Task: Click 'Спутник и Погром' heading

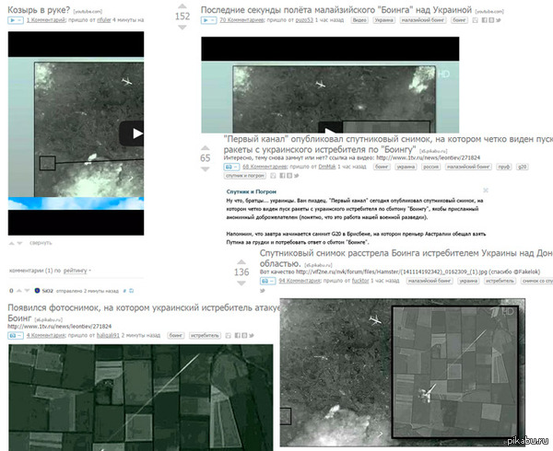Action: pos(252,191)
